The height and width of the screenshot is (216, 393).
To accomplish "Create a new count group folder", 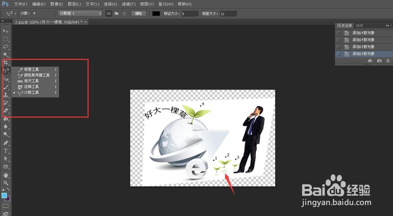I will tap(117, 13).
